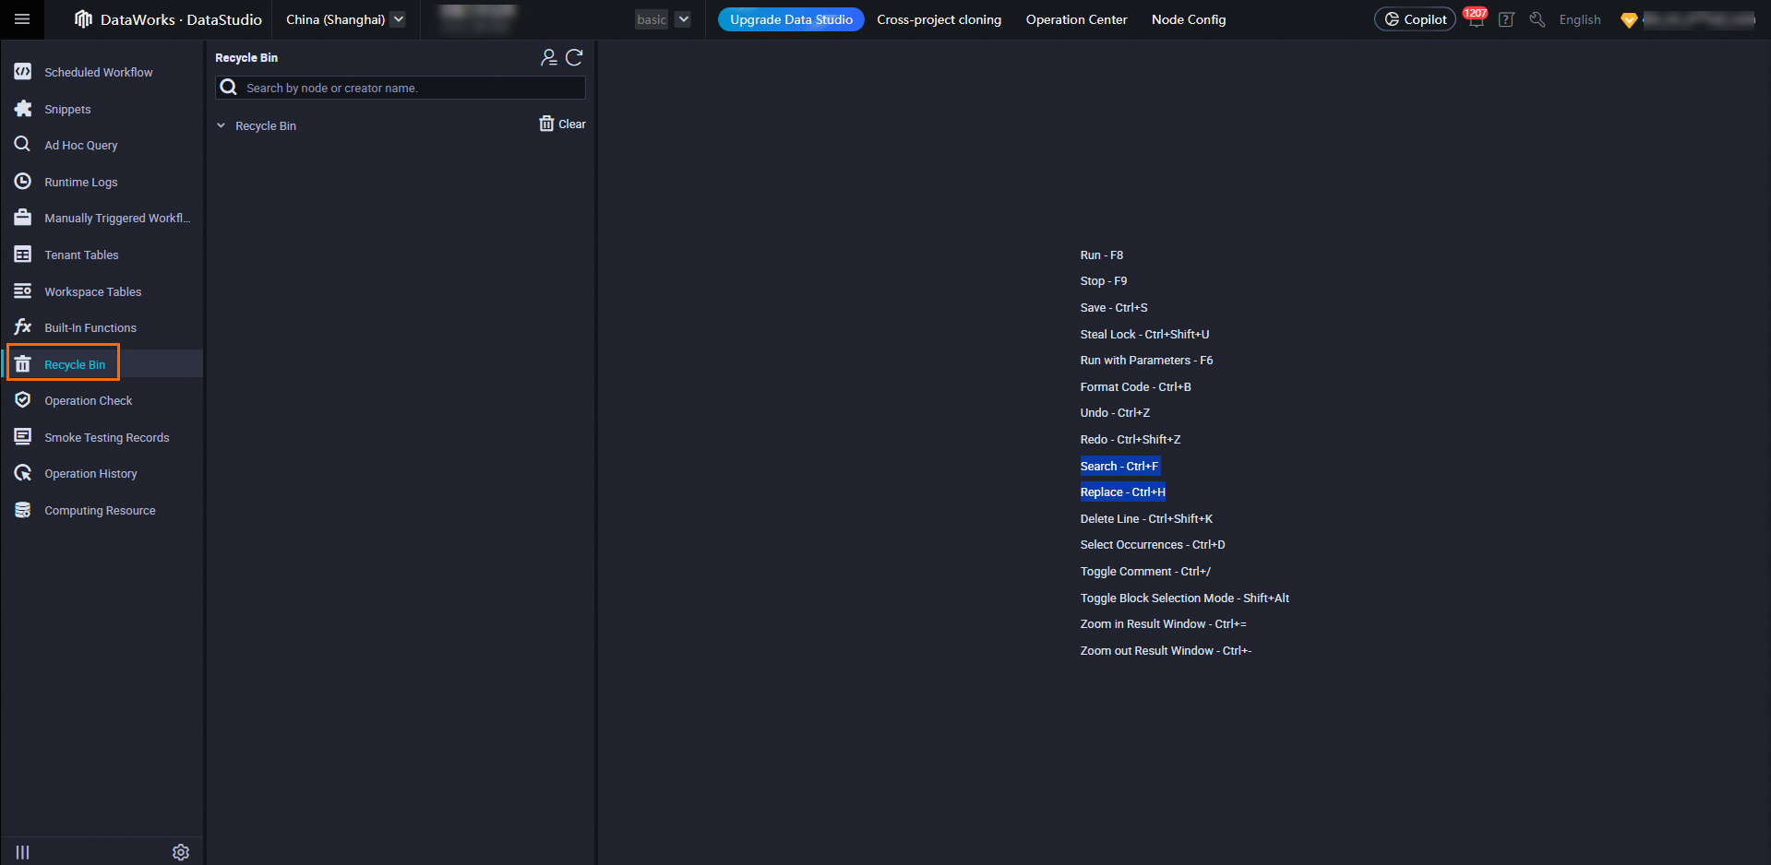Click Toggle Block Selection Mode text
Image resolution: width=1771 pixels, height=865 pixels.
[1185, 598]
